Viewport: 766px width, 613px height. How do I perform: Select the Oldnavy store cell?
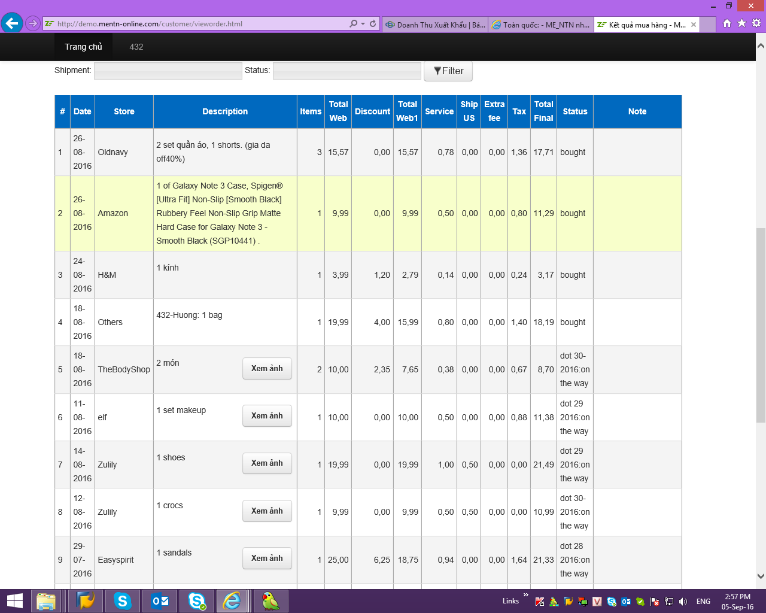coord(124,152)
